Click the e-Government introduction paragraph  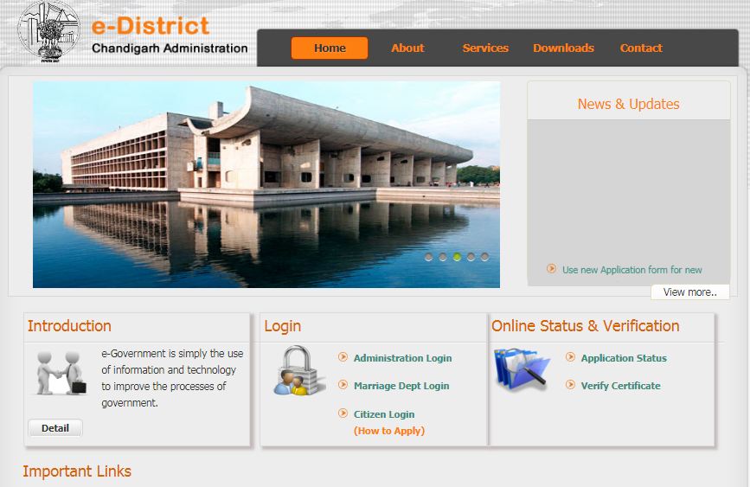[x=172, y=378]
